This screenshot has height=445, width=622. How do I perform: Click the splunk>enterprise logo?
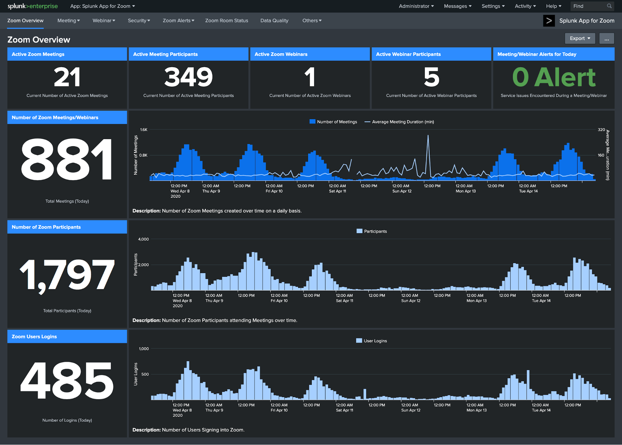pos(33,6)
